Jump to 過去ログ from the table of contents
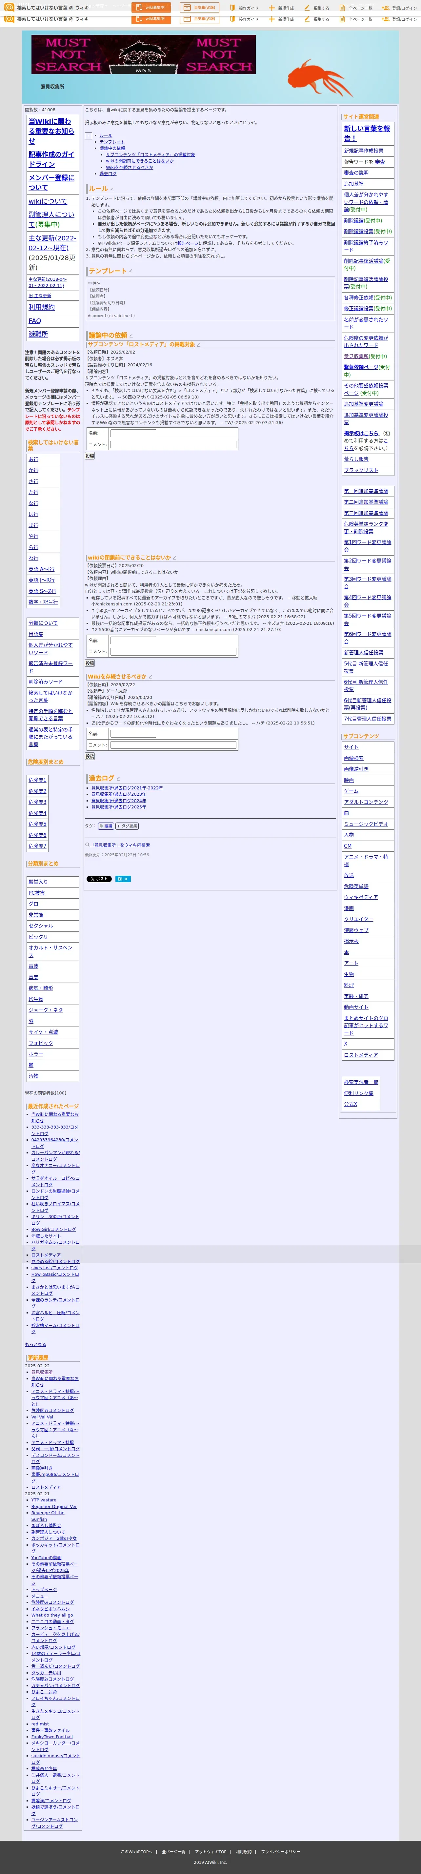Screen dimensions: 421x1874 pyautogui.click(x=108, y=174)
